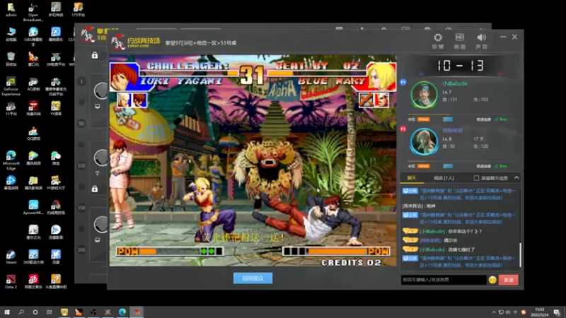Select table number 100 in back window
This screenshot has height=318, width=566.
(x=81, y=165)
